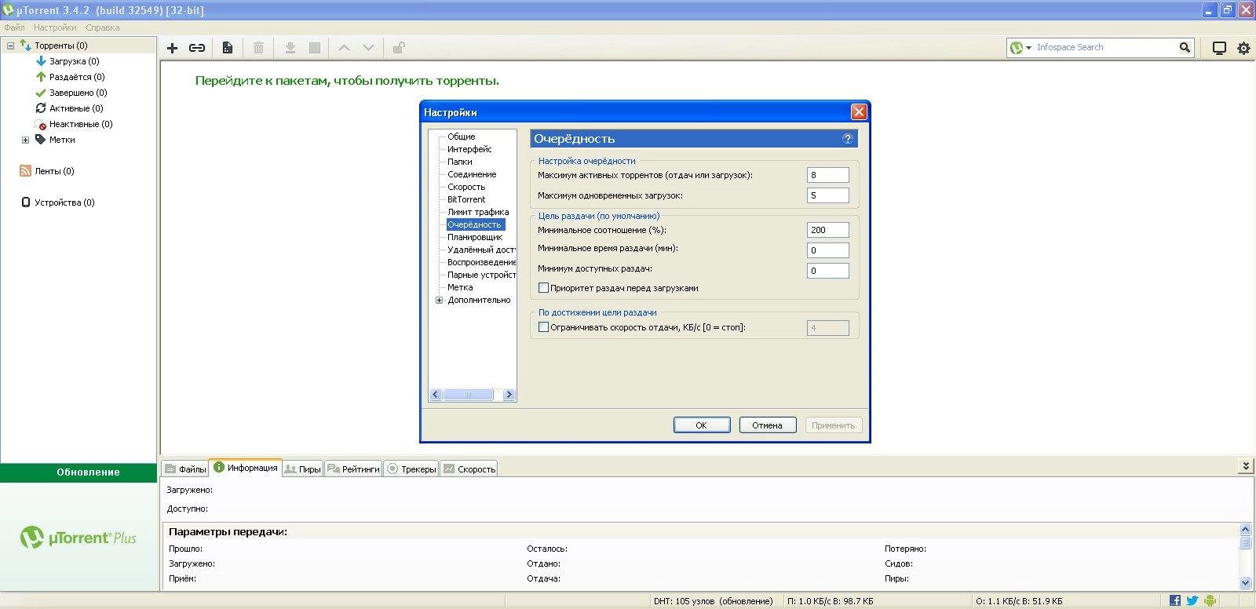Click the Facebook icon in status bar
This screenshot has height=609, width=1256.
[x=1175, y=600]
